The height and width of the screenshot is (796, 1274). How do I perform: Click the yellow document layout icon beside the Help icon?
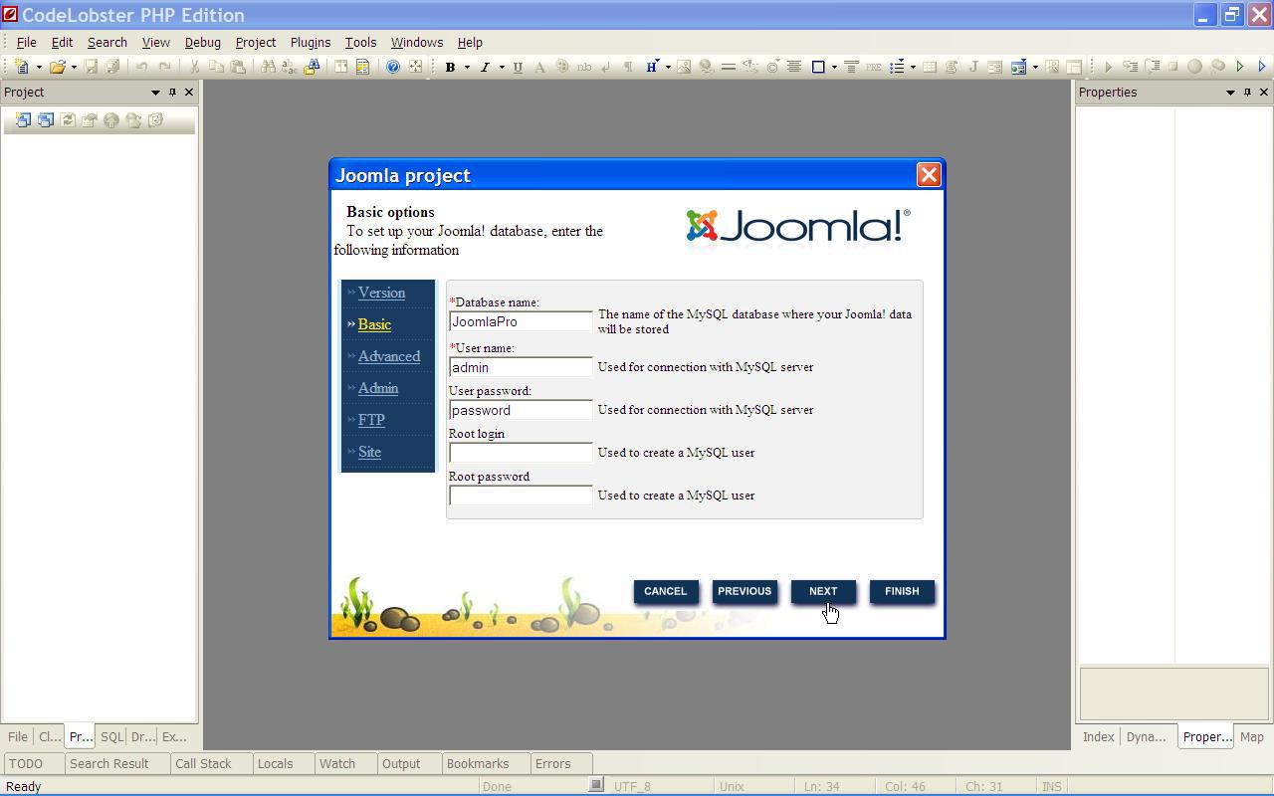[x=362, y=67]
